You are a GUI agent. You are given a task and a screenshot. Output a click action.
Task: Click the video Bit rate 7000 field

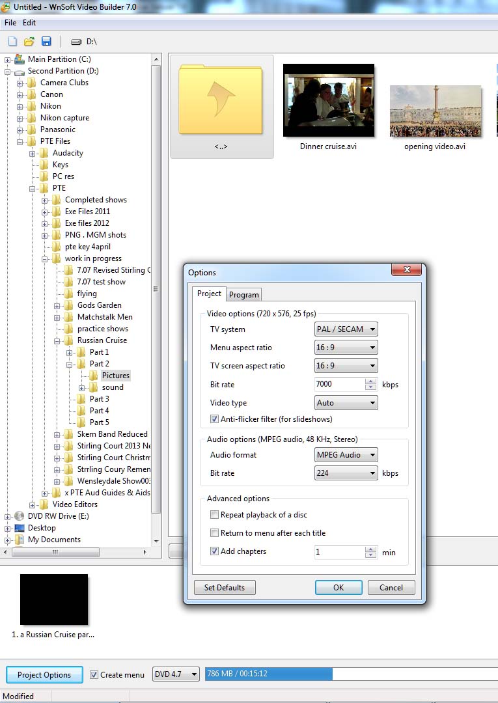click(x=339, y=384)
